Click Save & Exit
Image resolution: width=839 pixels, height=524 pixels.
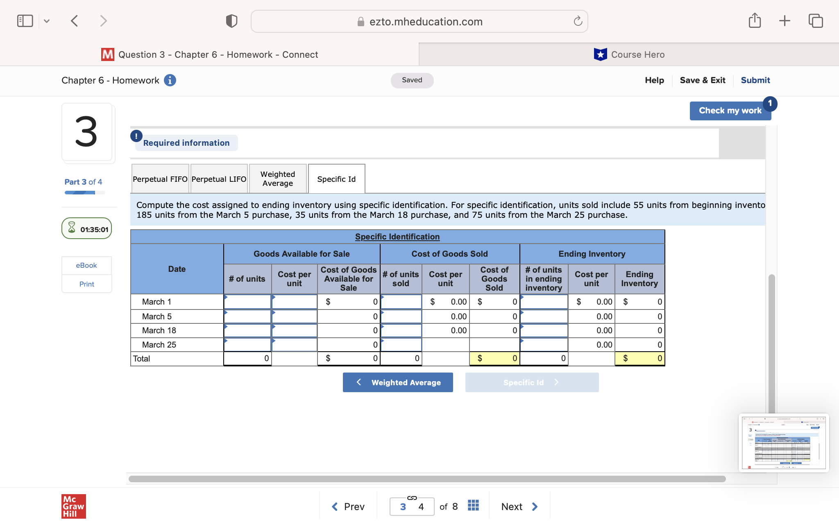(x=702, y=80)
